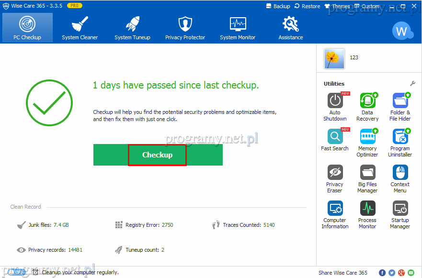Go to the Privacy Protector tab
The image size is (422, 278).
(x=185, y=28)
